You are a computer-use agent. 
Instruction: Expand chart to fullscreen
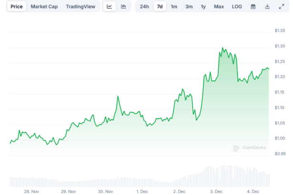point(281,7)
